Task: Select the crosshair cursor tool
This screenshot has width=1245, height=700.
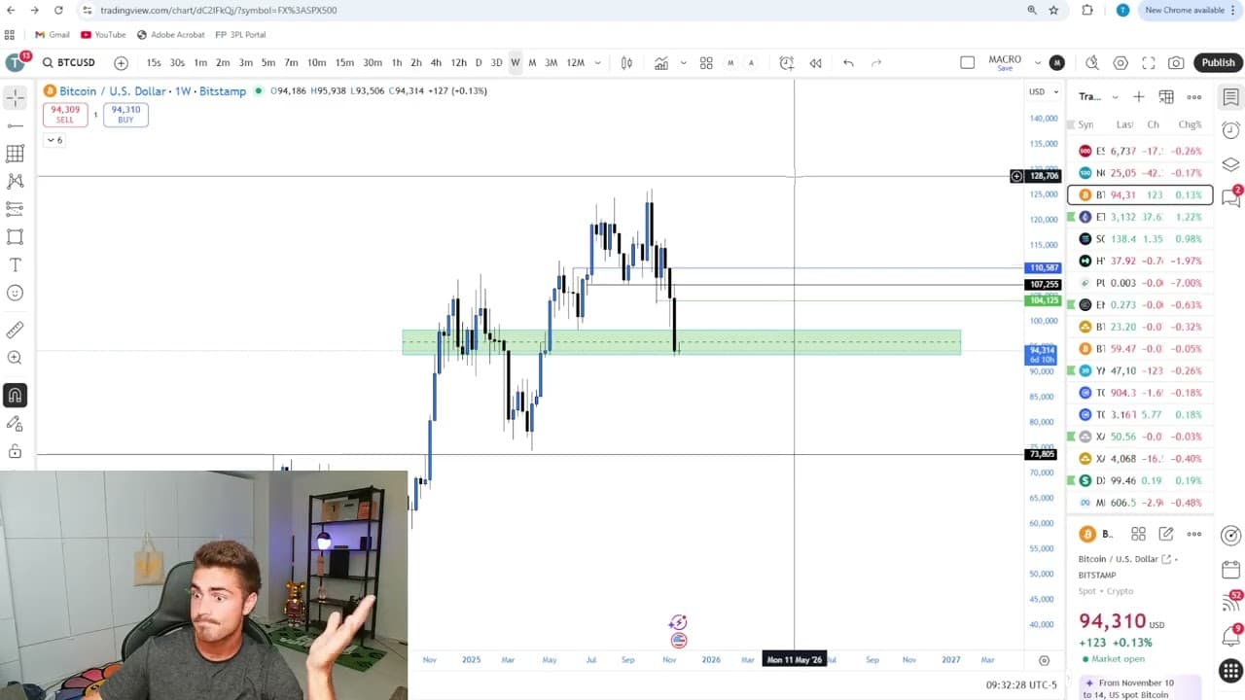Action: 15,98
